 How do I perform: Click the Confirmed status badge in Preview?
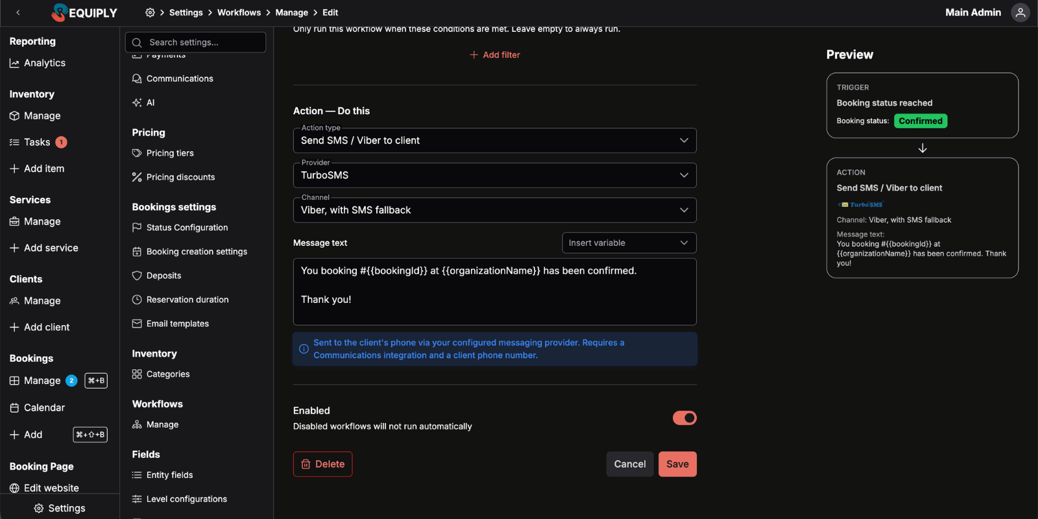[x=921, y=121]
